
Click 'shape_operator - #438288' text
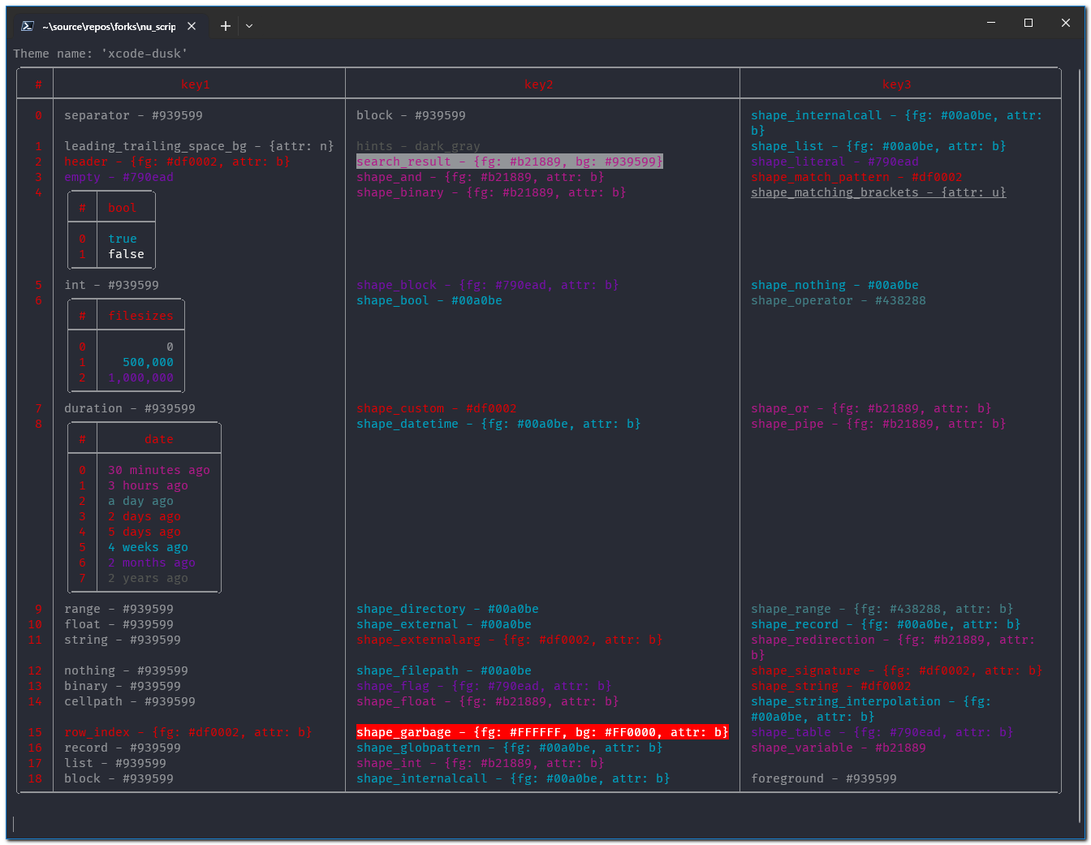point(839,300)
